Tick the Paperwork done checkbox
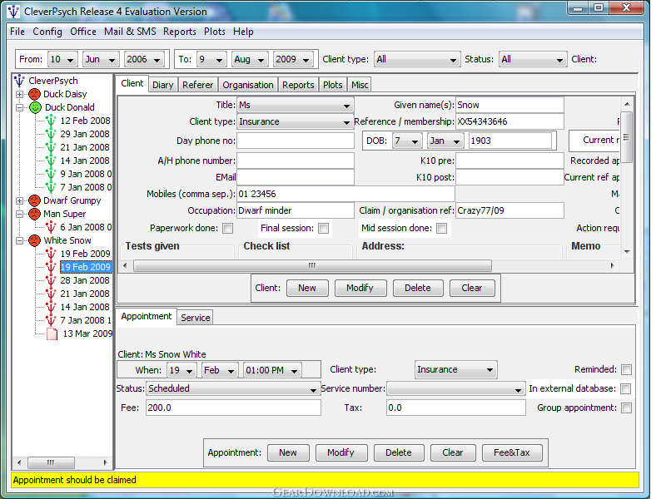This screenshot has width=666, height=499. pos(228,228)
